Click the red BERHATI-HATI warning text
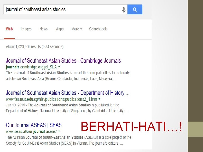 (x=132, y=127)
